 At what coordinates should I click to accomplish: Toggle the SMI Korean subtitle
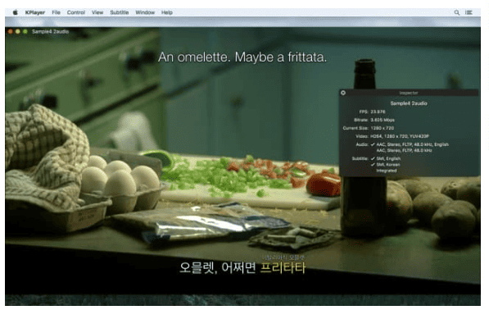[x=386, y=165]
